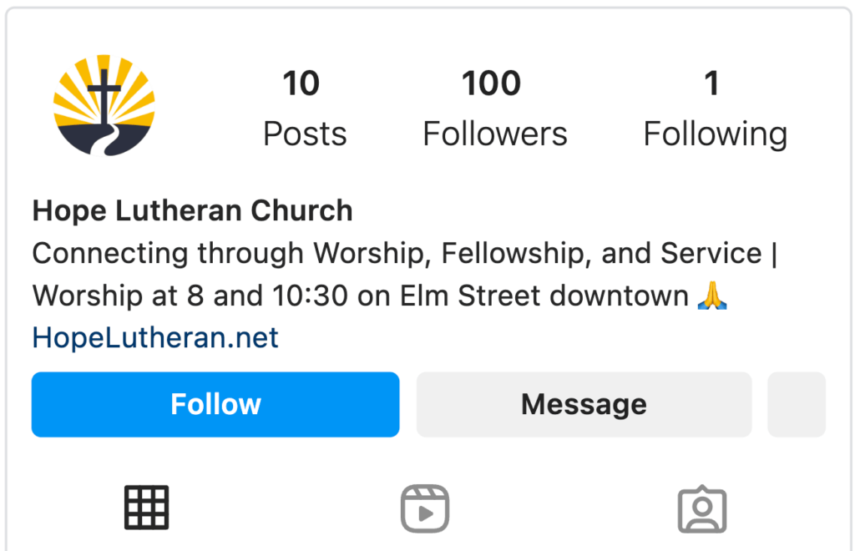Click the Hope Lutheran Church profile name
The image size is (855, 551).
(193, 211)
